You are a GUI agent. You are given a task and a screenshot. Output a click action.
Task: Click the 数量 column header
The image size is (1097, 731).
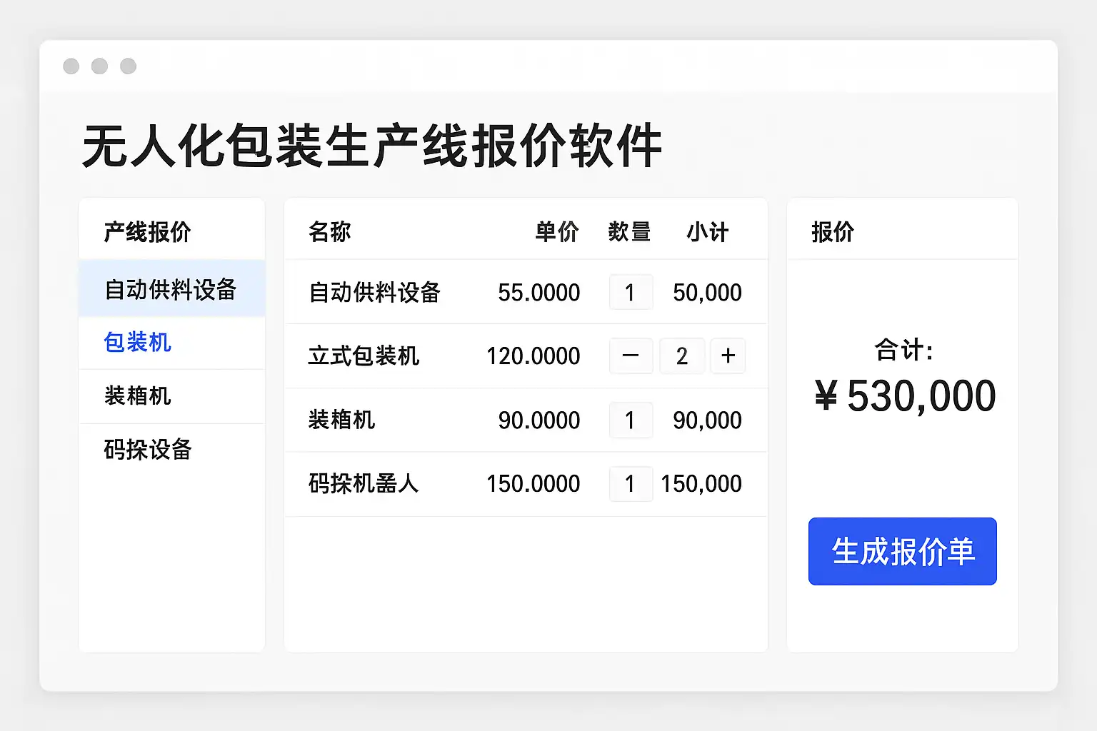(629, 231)
